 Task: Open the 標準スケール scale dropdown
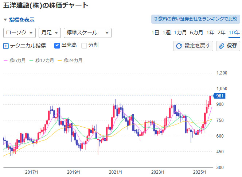(x=87, y=33)
